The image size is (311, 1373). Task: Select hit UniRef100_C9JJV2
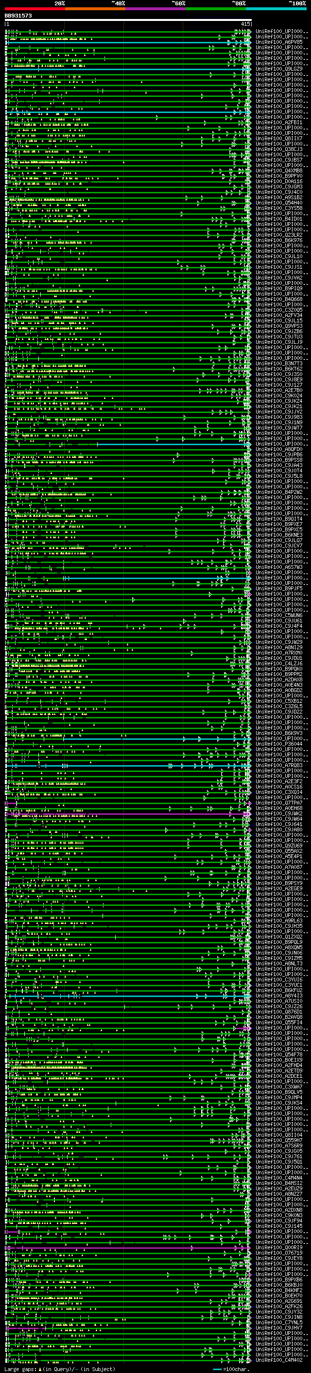[279, 412]
